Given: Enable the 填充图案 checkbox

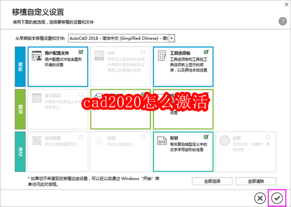Looking at the screenshot, I should point(81,137).
